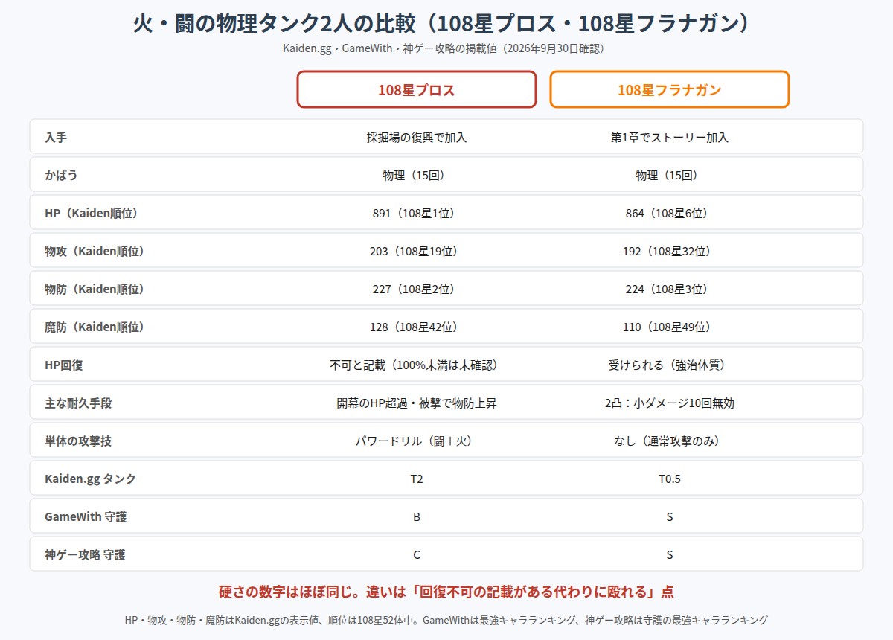Click the 単体の攻撃技 row label
893x640 pixels.
pyautogui.click(x=78, y=441)
